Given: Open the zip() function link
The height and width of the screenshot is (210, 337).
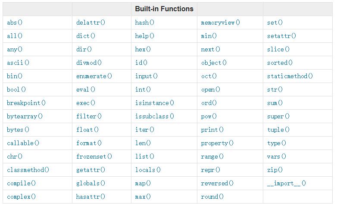Looking at the screenshot, I should click(x=275, y=170).
